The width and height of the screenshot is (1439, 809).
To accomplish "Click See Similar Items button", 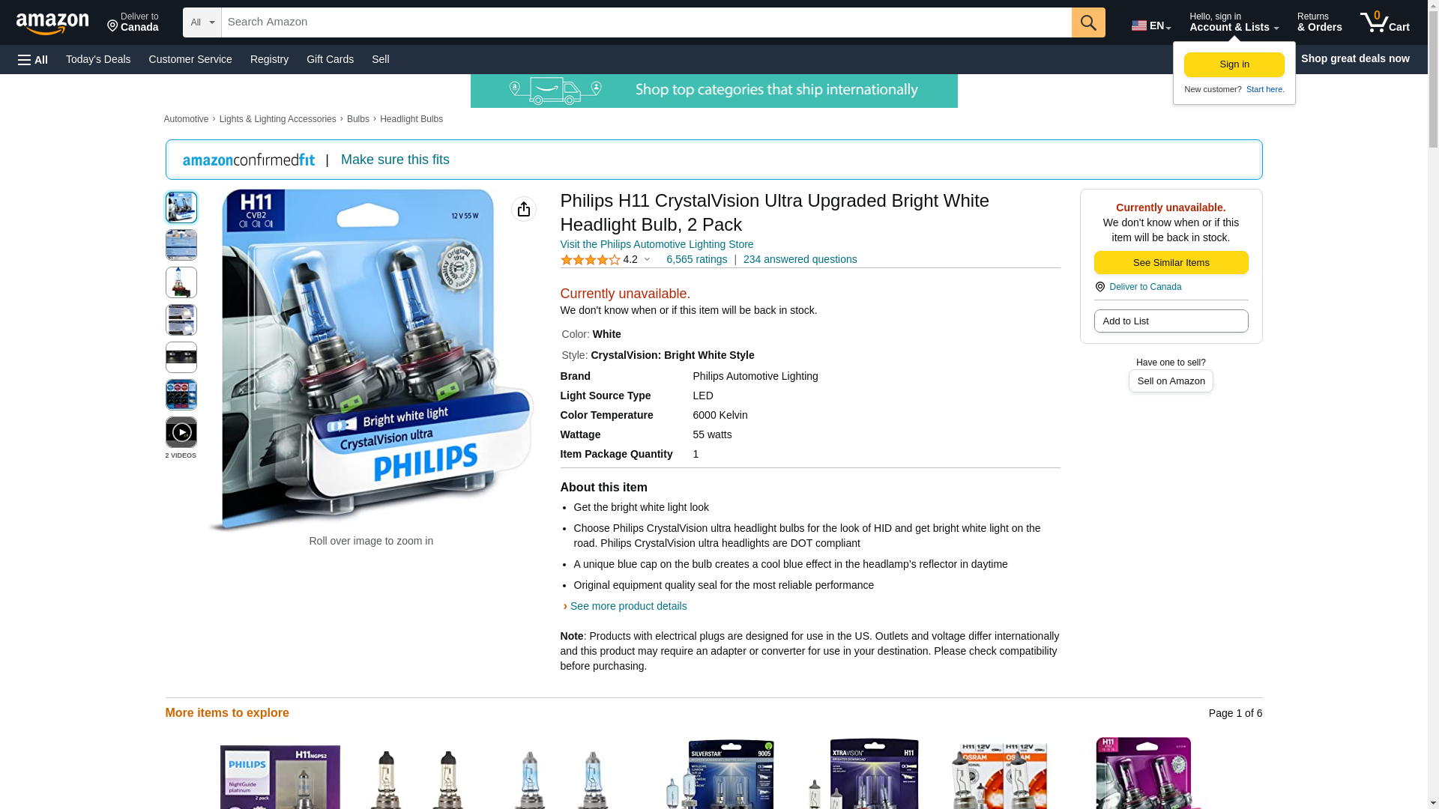I will point(1171,263).
